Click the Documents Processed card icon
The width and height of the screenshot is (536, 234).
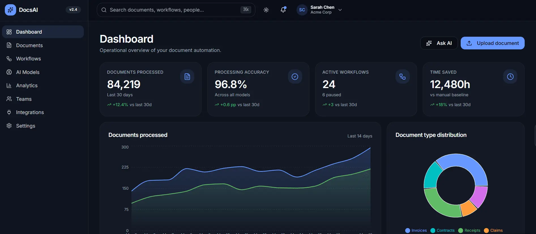(187, 76)
